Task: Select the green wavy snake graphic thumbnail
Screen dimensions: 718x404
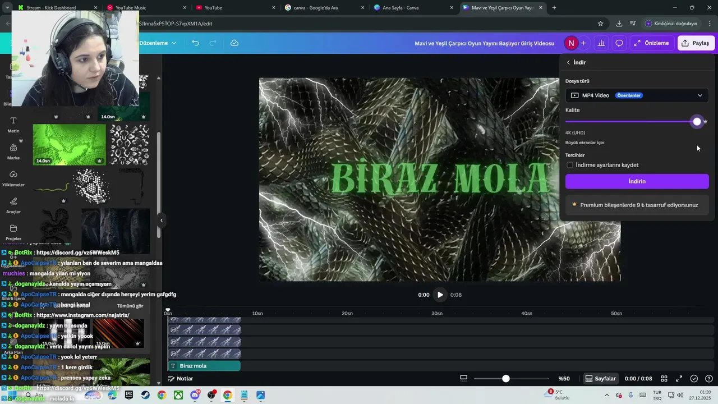Action: click(x=52, y=187)
